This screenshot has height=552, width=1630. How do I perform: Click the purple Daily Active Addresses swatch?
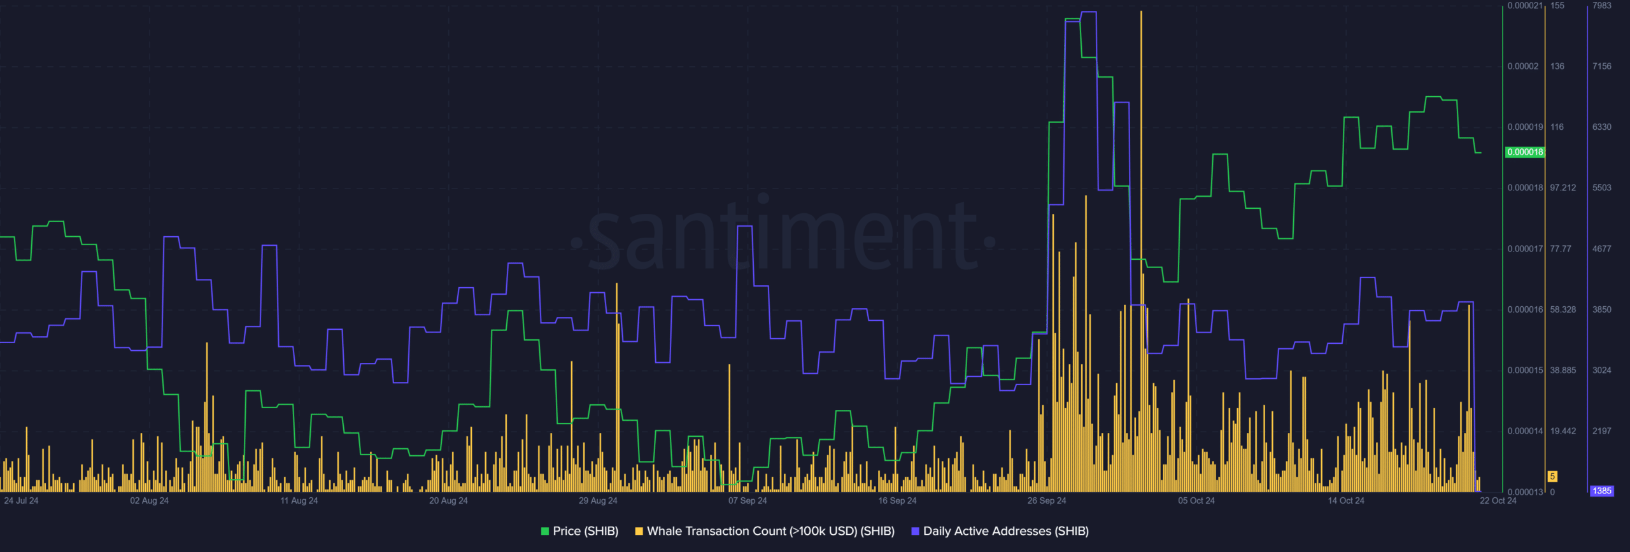(916, 531)
